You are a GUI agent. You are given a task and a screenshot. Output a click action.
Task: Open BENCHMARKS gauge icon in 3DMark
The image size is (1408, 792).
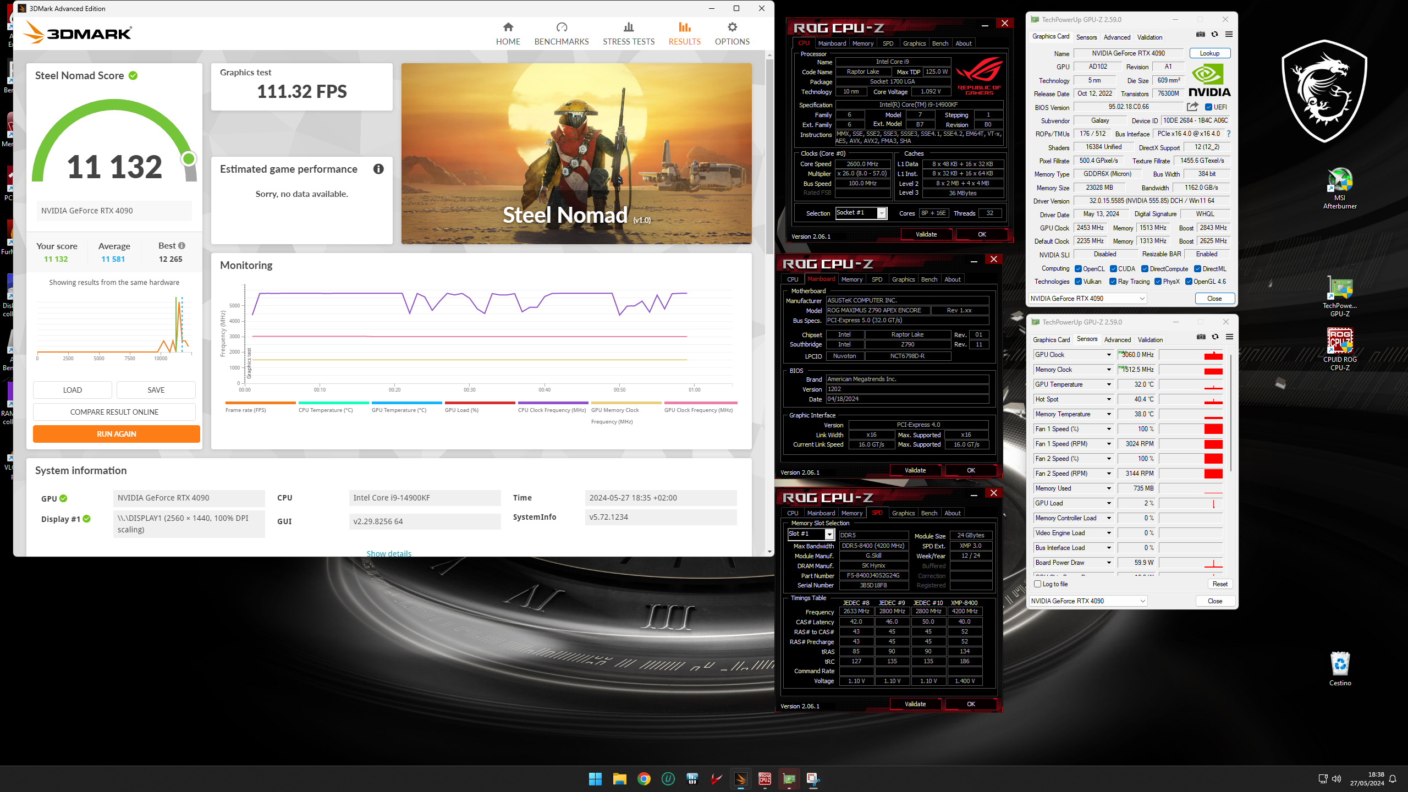pyautogui.click(x=562, y=27)
